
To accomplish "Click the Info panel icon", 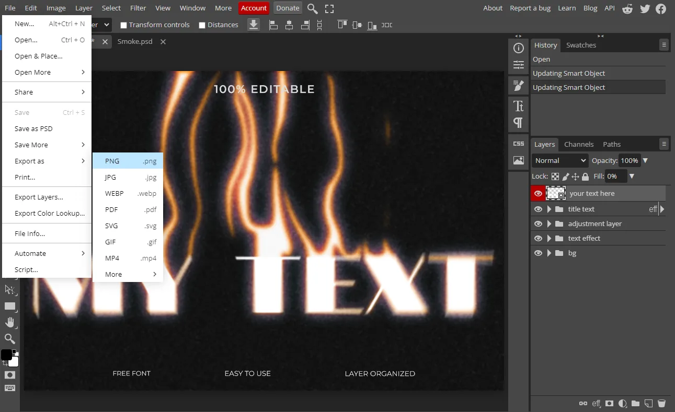I will click(519, 49).
